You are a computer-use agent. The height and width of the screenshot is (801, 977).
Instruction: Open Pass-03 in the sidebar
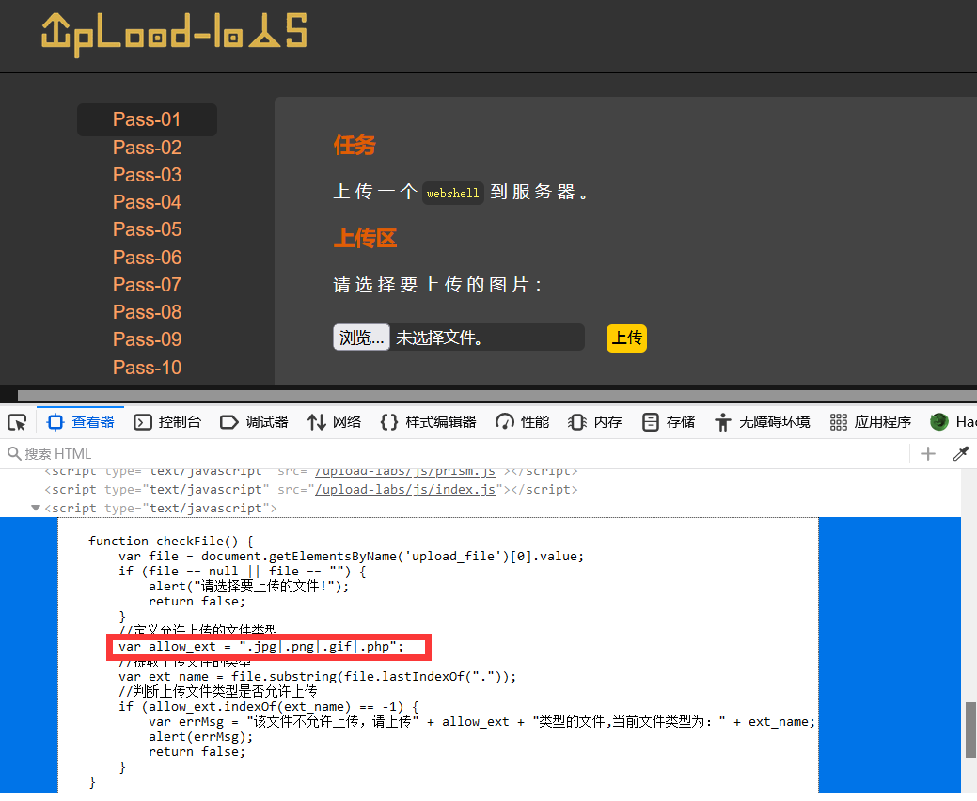click(147, 175)
